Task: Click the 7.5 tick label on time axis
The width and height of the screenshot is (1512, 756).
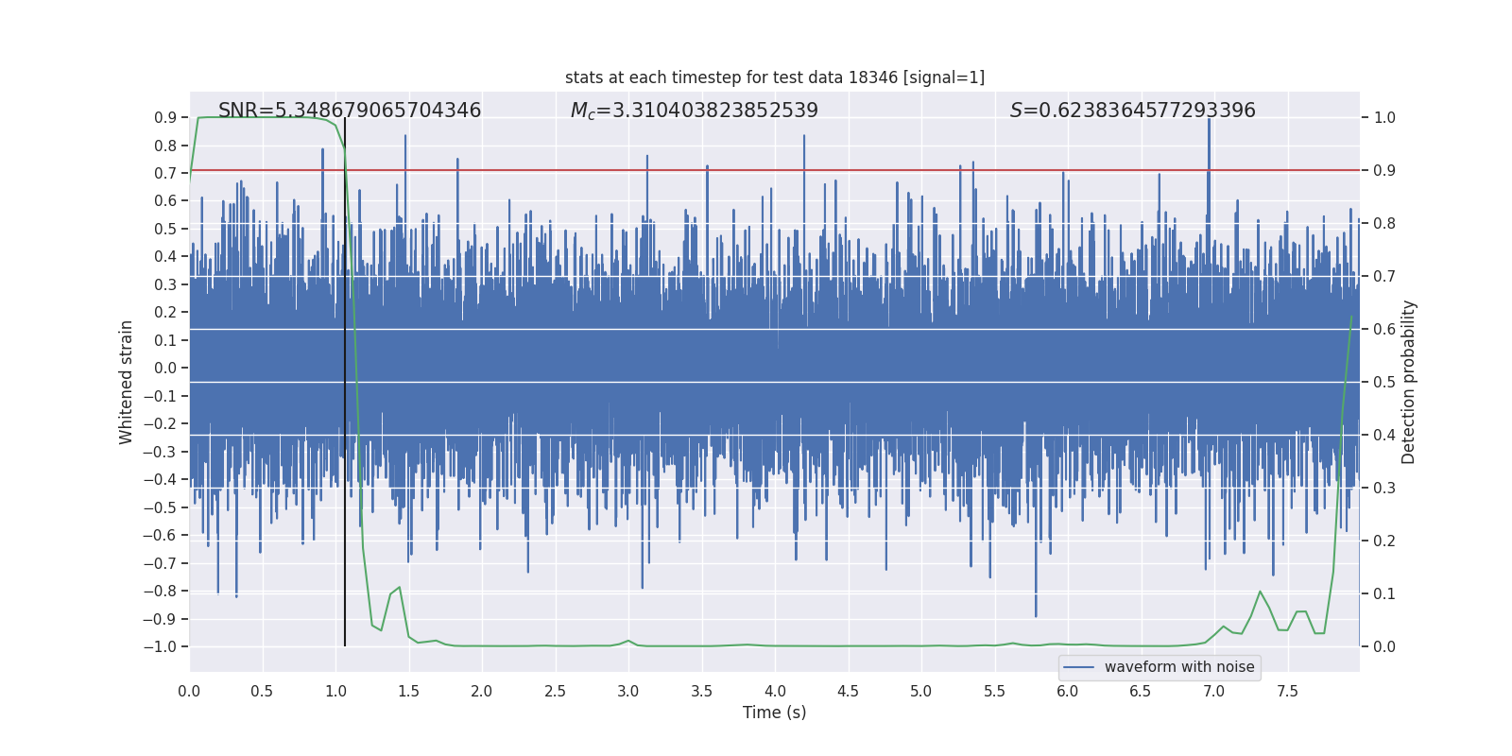Action: click(x=1287, y=691)
